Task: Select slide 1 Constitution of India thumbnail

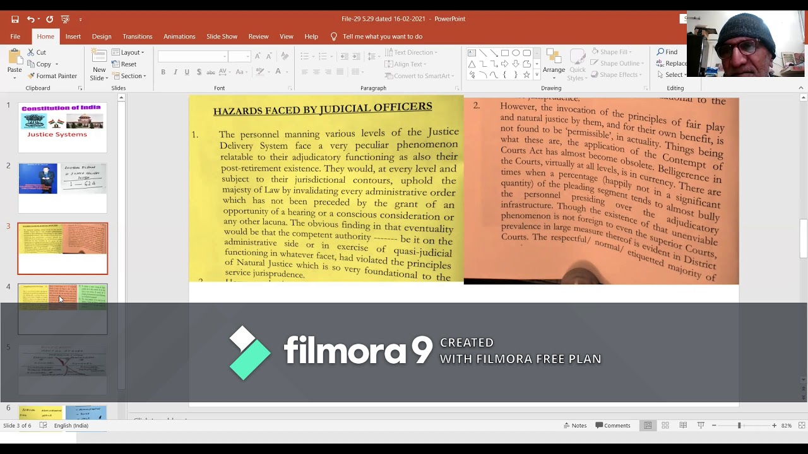Action: pos(62,128)
